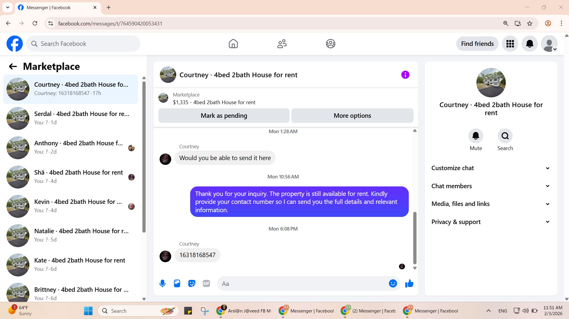Show hidden system tray icons chevron
The width and height of the screenshot is (569, 319).
coord(489,311)
